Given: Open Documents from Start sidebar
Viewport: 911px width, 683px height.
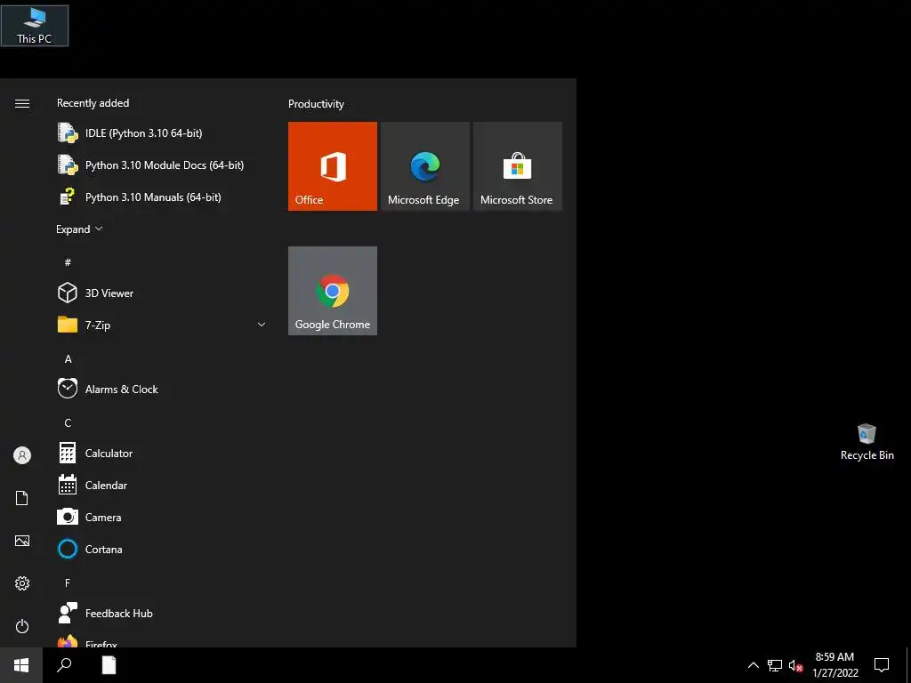Looking at the screenshot, I should [22, 498].
